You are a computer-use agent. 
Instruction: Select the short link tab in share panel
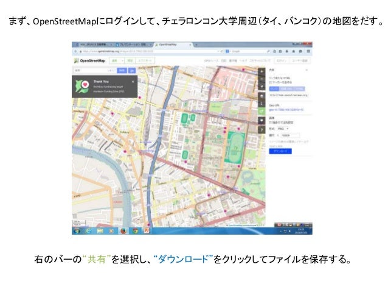pyautogui.click(x=286, y=88)
